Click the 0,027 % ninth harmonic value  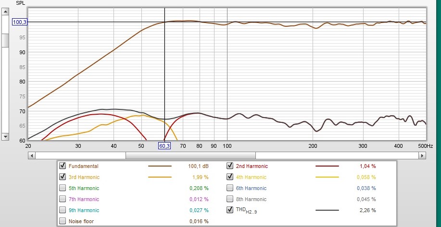coord(199,210)
